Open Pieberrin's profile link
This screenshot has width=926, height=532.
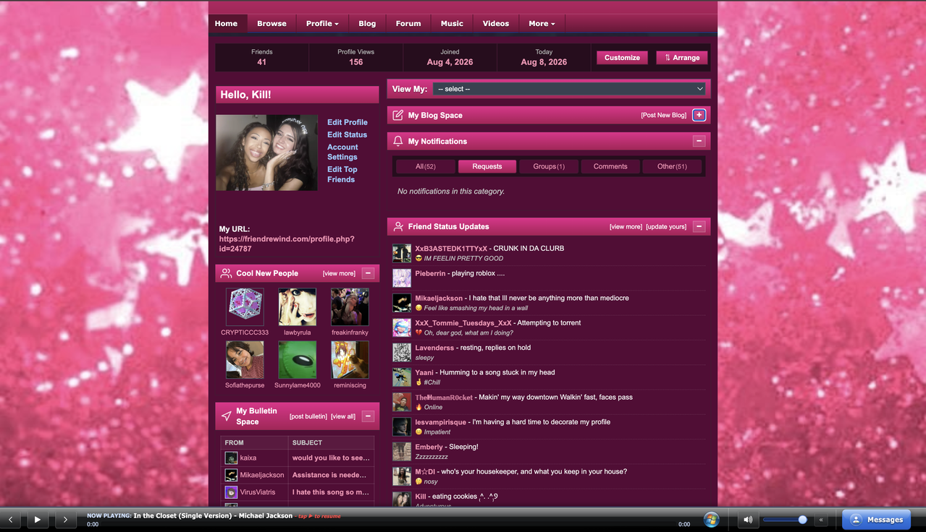[x=430, y=273]
